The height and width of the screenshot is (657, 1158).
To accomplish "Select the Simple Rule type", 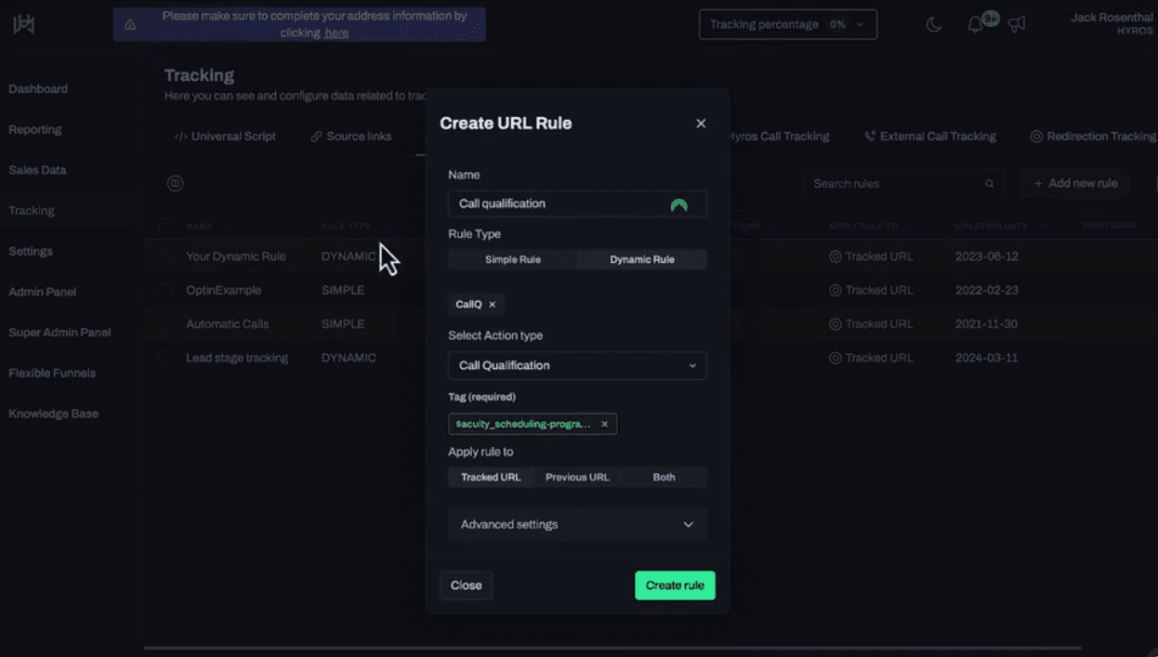I will pyautogui.click(x=512, y=259).
